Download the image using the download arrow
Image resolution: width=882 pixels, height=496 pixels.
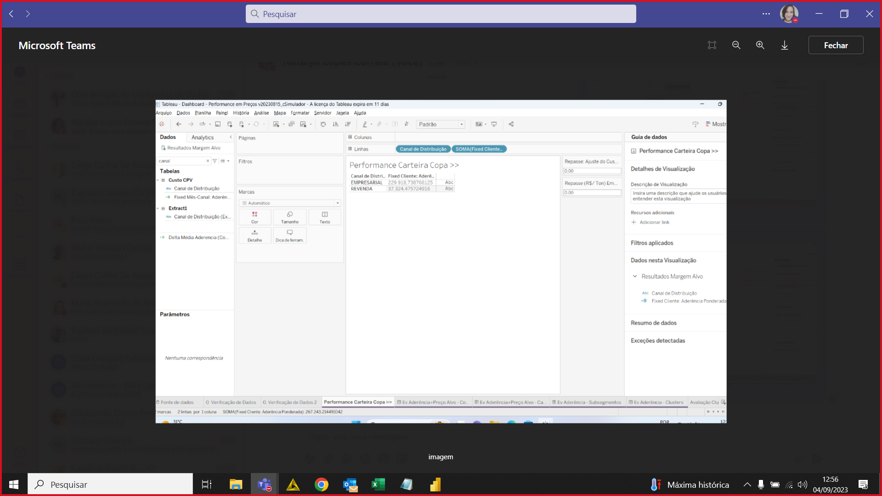pyautogui.click(x=785, y=45)
